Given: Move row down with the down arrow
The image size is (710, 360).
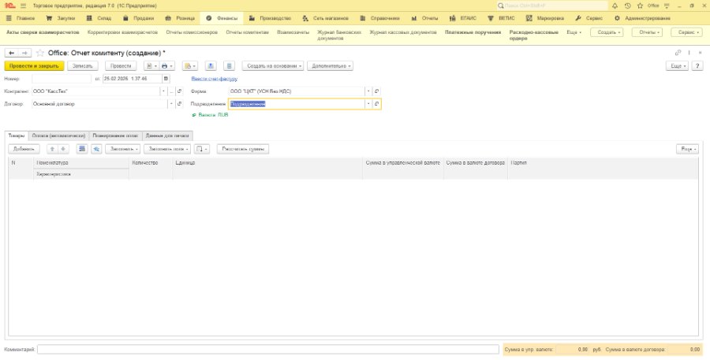Looking at the screenshot, I should point(62,149).
